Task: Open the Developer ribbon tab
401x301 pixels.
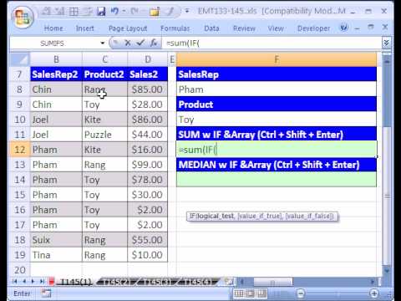Action: [314, 28]
